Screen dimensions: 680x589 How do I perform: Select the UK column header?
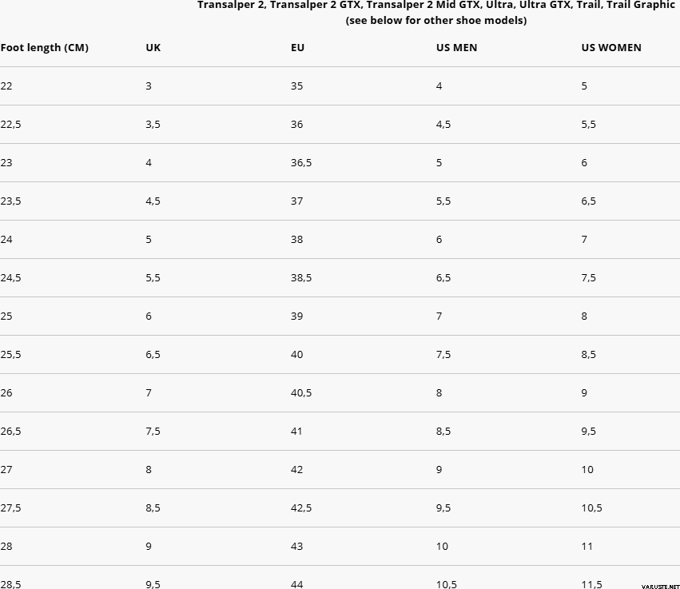point(153,47)
